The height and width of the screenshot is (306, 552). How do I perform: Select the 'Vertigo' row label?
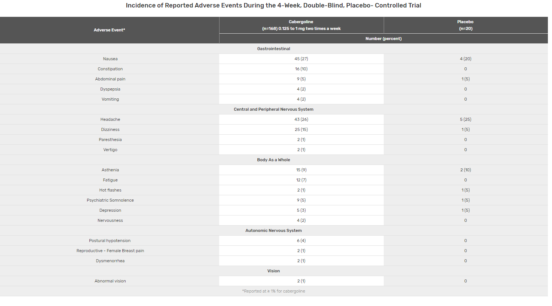pyautogui.click(x=110, y=150)
